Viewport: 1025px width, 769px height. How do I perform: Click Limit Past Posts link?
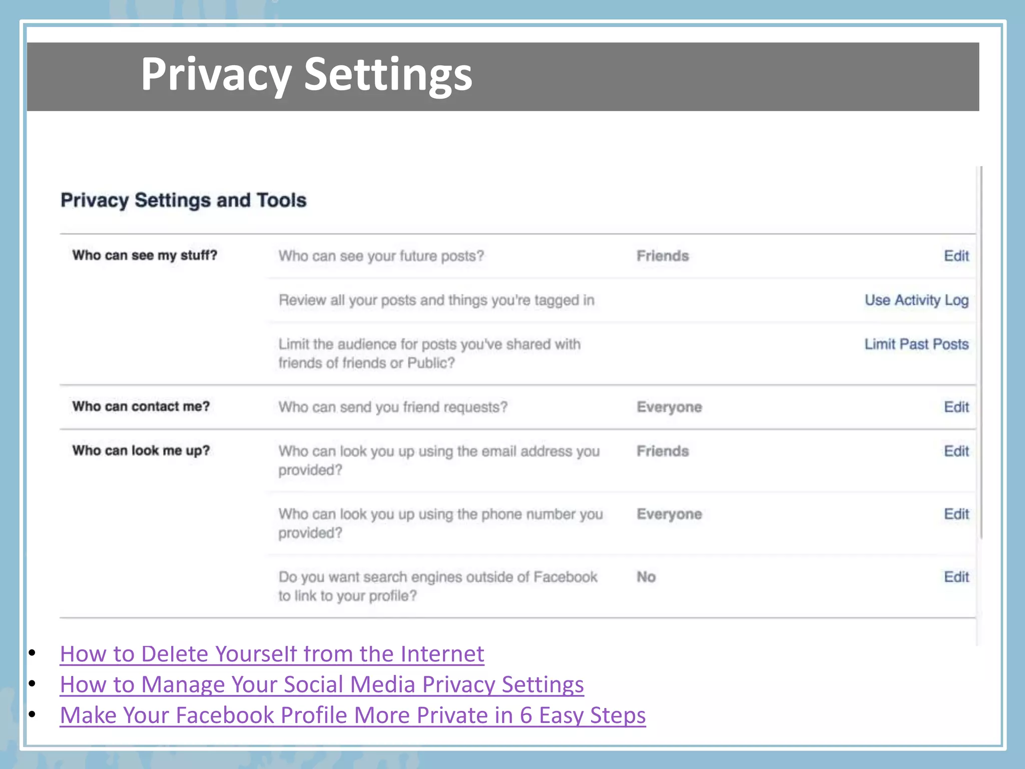(916, 344)
